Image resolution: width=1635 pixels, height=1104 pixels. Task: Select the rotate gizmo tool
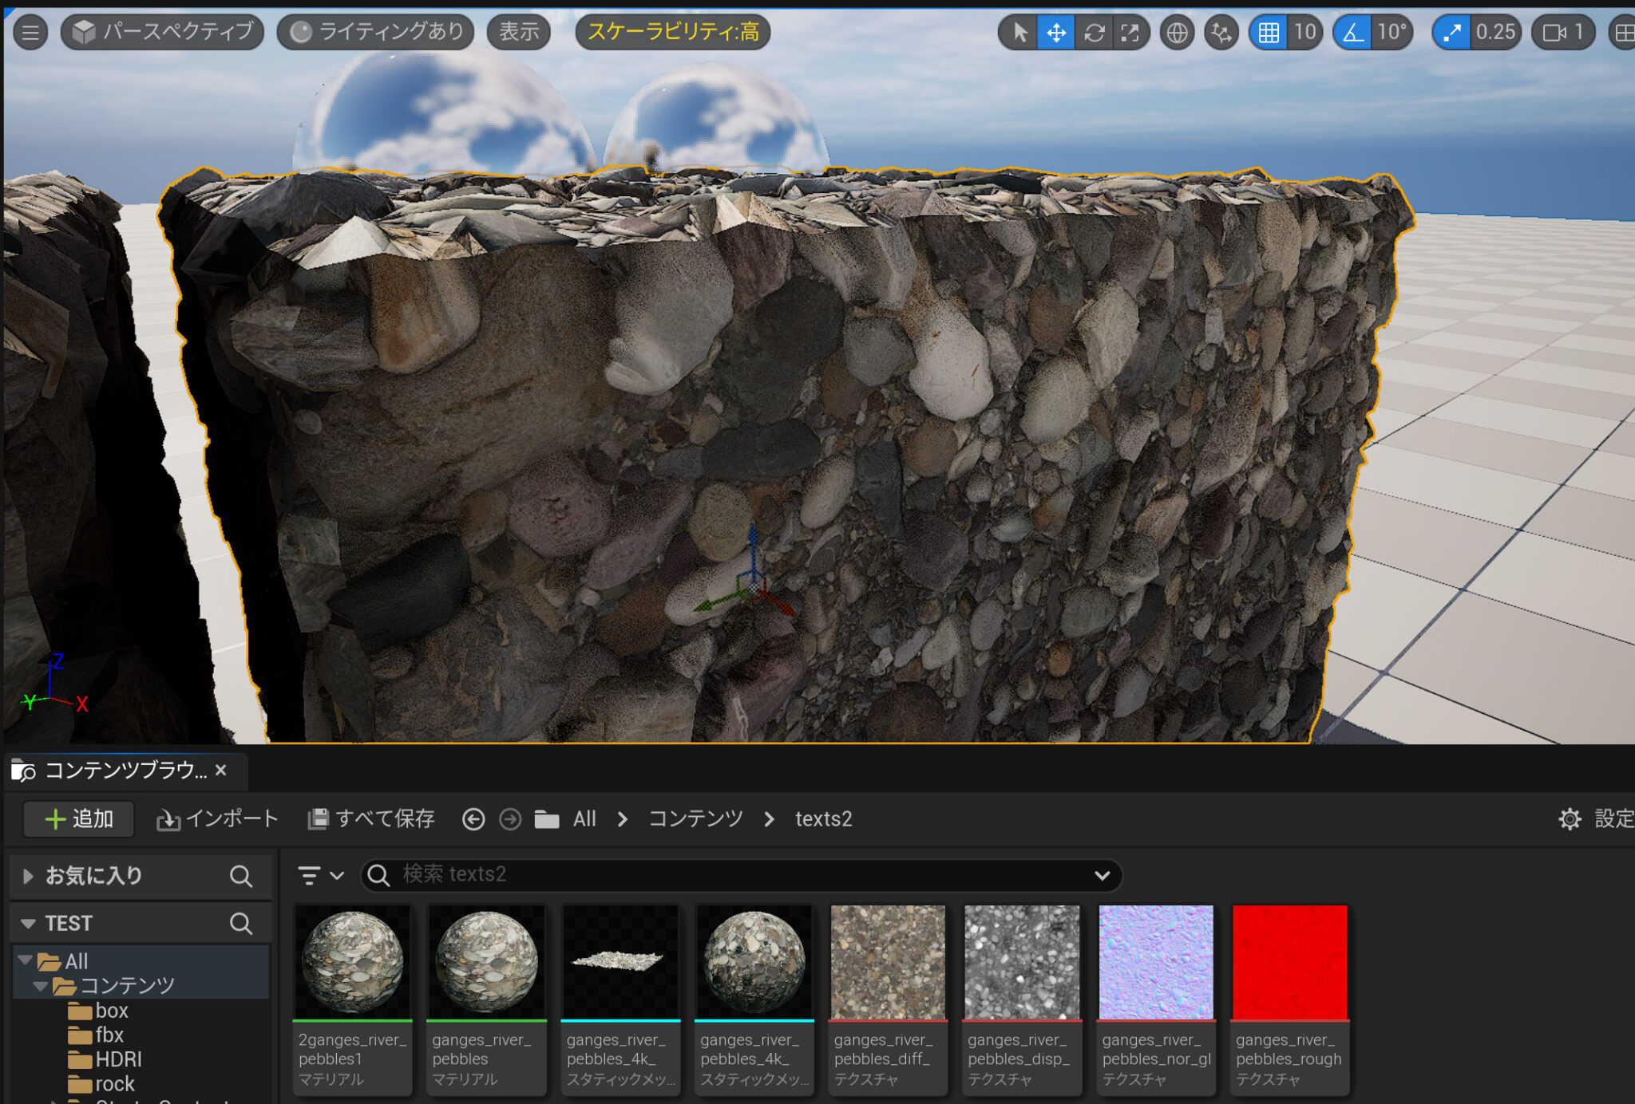coord(1094,33)
